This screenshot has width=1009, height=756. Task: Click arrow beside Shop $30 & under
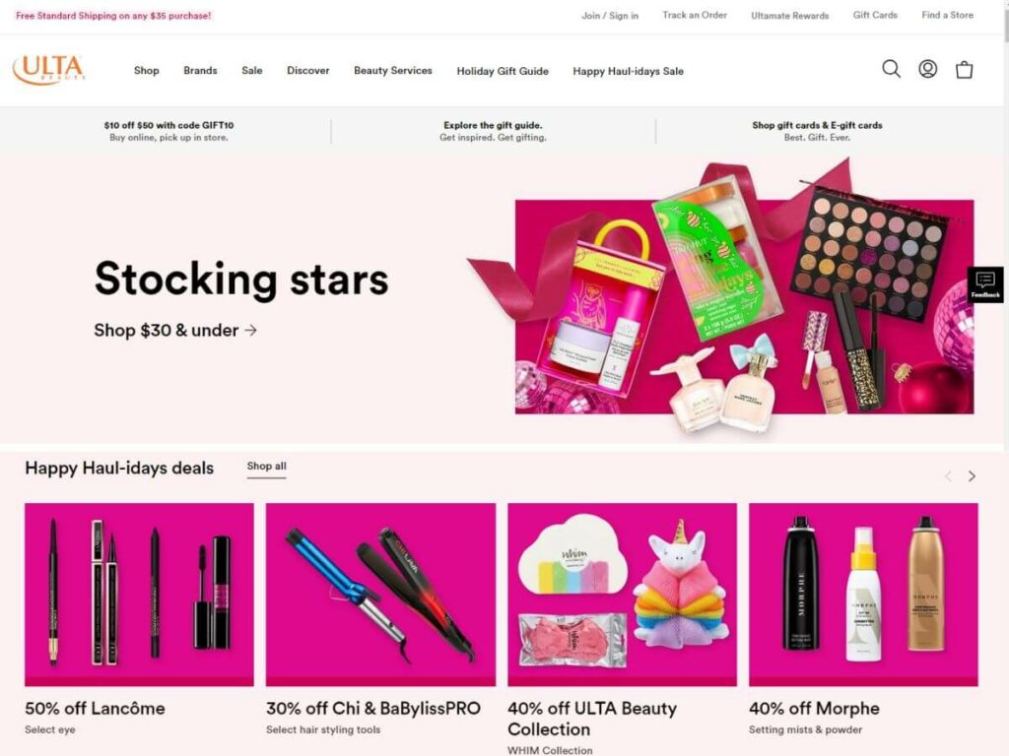coord(251,331)
